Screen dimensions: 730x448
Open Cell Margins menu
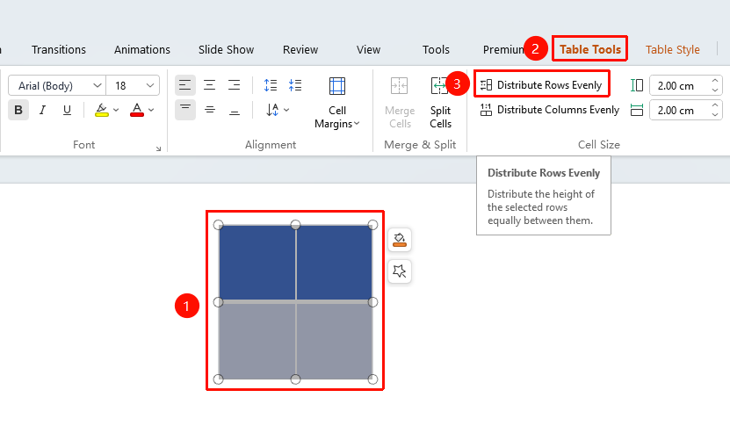[x=337, y=104]
